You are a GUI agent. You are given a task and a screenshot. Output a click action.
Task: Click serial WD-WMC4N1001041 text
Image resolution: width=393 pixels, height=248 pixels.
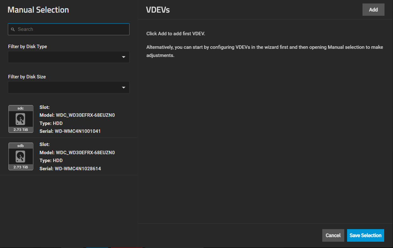(x=78, y=131)
